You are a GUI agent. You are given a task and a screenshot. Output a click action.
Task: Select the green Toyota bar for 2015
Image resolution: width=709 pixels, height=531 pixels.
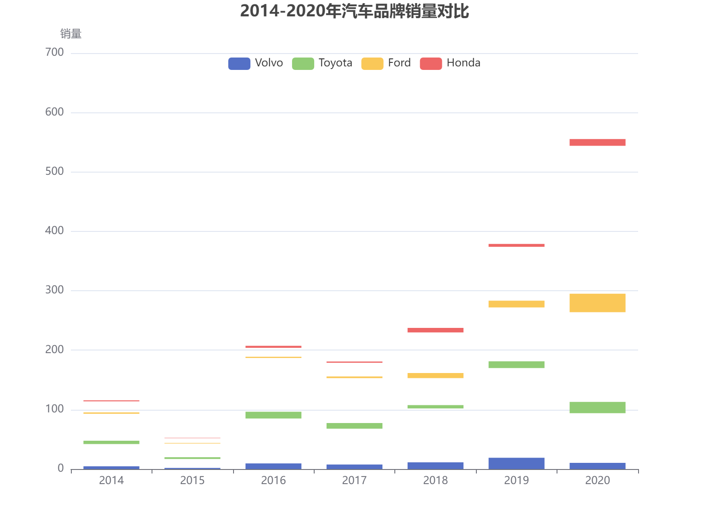tap(192, 458)
